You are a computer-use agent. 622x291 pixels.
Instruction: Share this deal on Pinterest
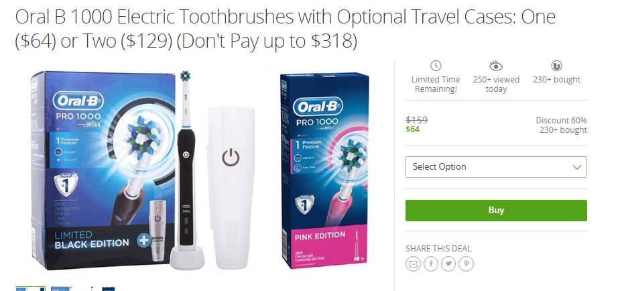466,264
